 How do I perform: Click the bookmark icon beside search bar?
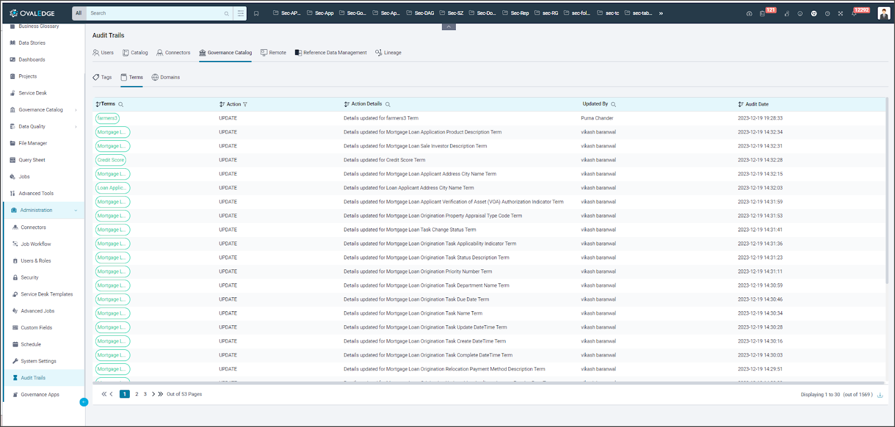[x=256, y=13]
